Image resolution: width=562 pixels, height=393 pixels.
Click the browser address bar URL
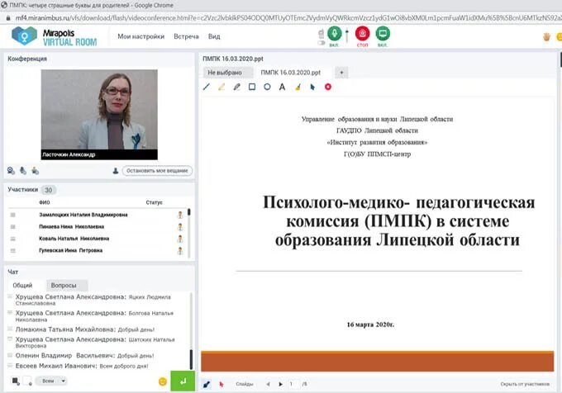287,17
